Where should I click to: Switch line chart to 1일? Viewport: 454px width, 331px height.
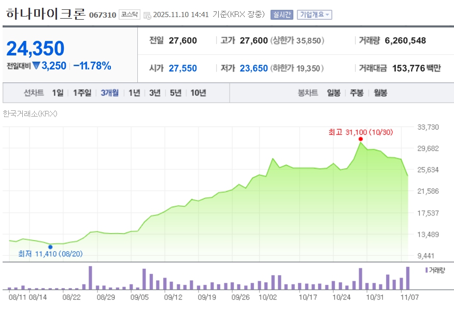click(x=58, y=93)
